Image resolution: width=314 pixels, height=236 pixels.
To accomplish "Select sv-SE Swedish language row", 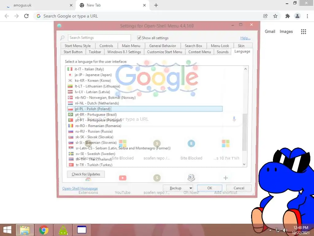I will tap(145, 154).
